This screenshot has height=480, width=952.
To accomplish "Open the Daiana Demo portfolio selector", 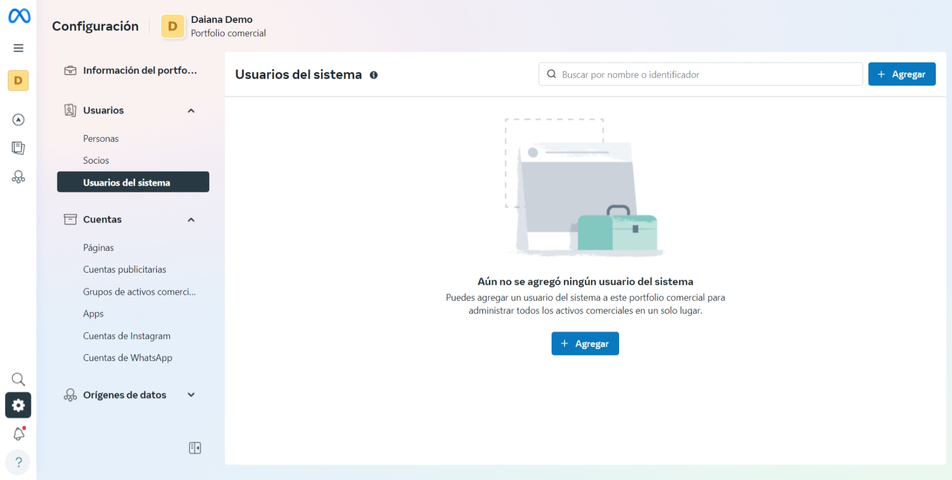I will pyautogui.click(x=214, y=26).
